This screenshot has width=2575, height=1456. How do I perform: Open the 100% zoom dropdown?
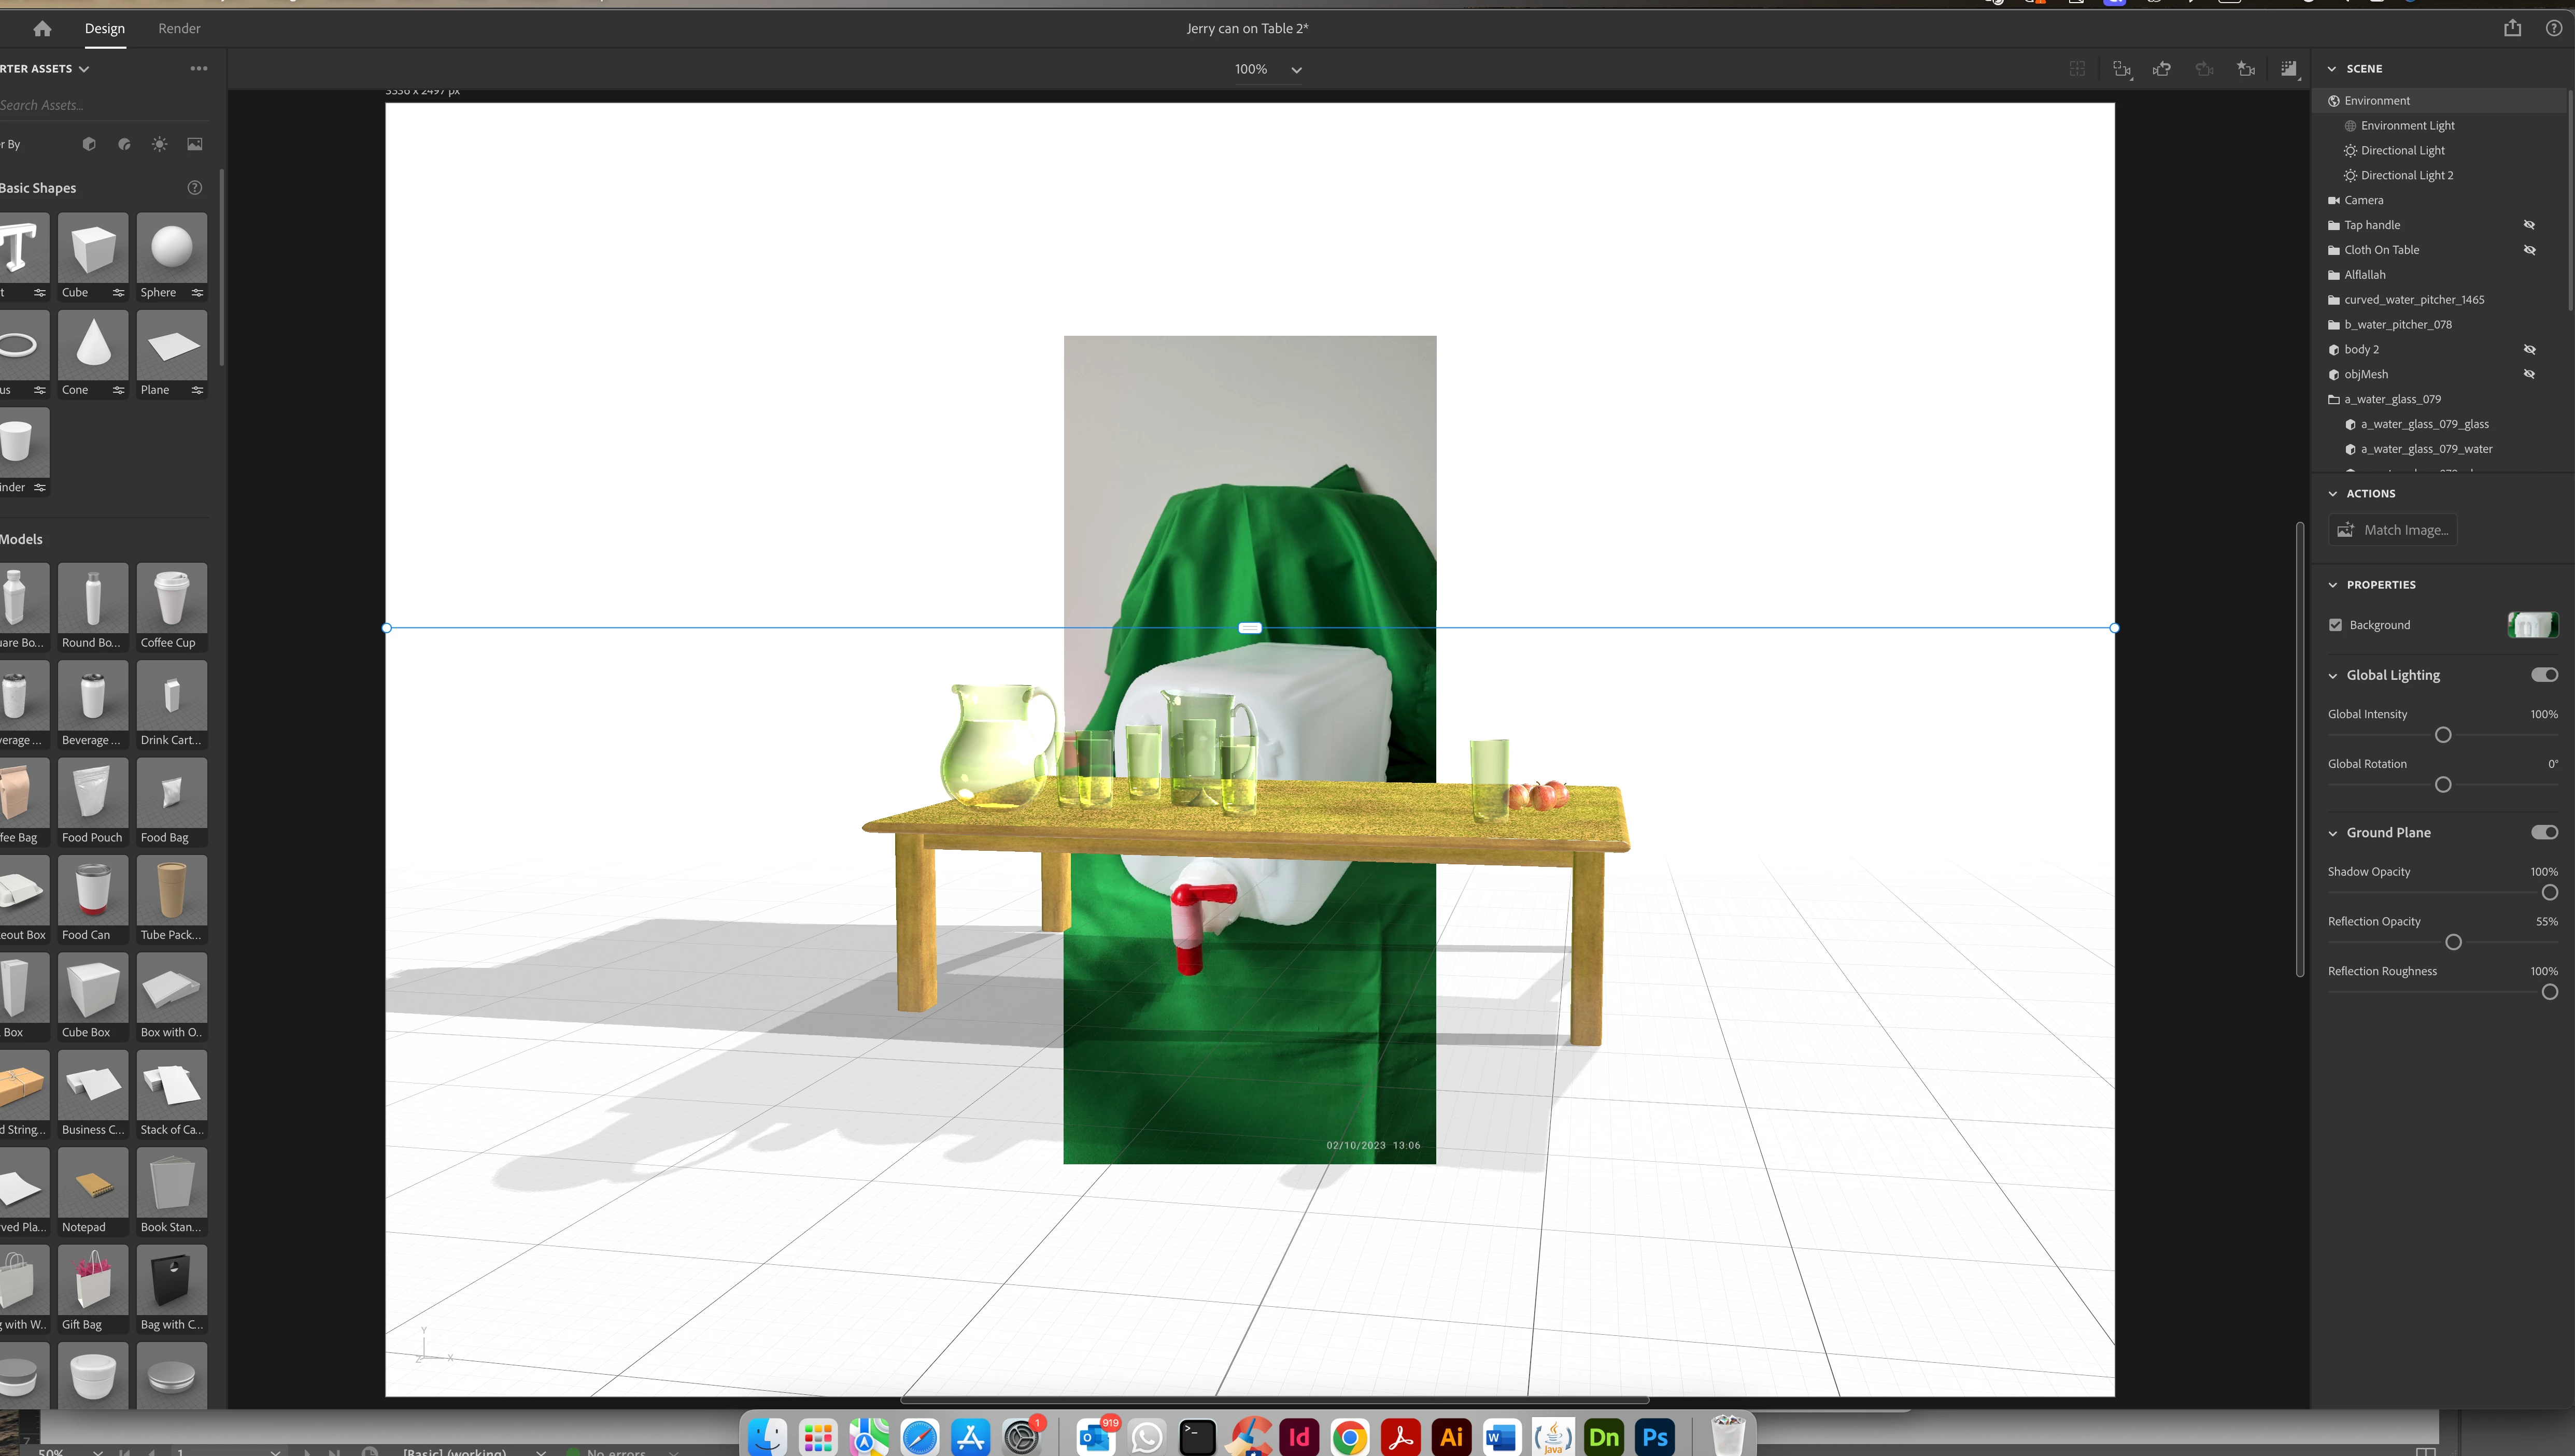point(1296,70)
